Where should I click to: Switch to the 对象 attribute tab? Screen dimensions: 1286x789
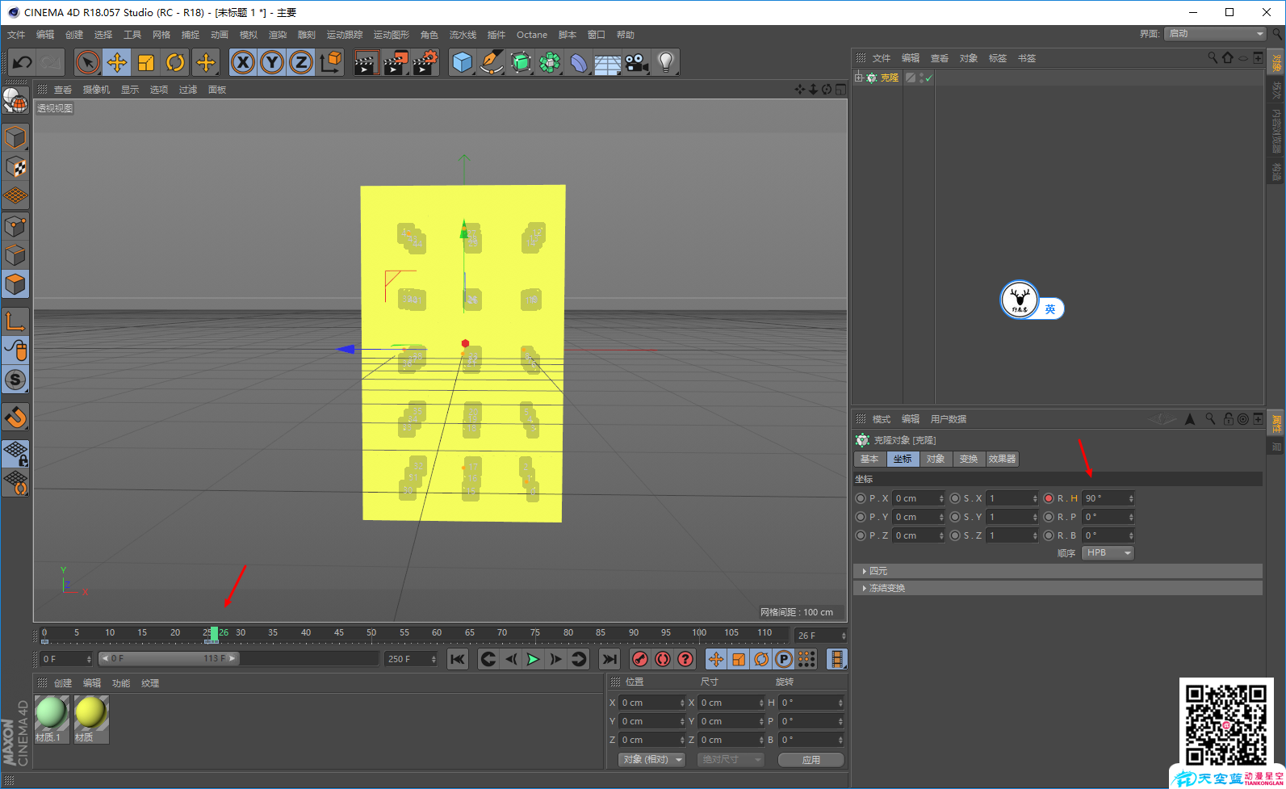(936, 459)
